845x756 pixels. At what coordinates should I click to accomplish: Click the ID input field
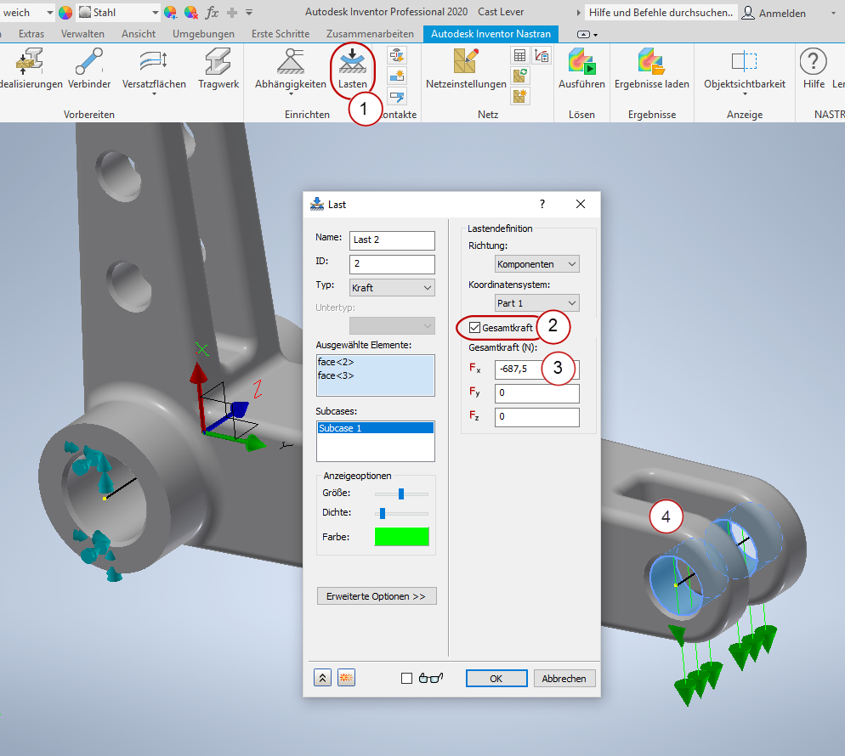392,264
